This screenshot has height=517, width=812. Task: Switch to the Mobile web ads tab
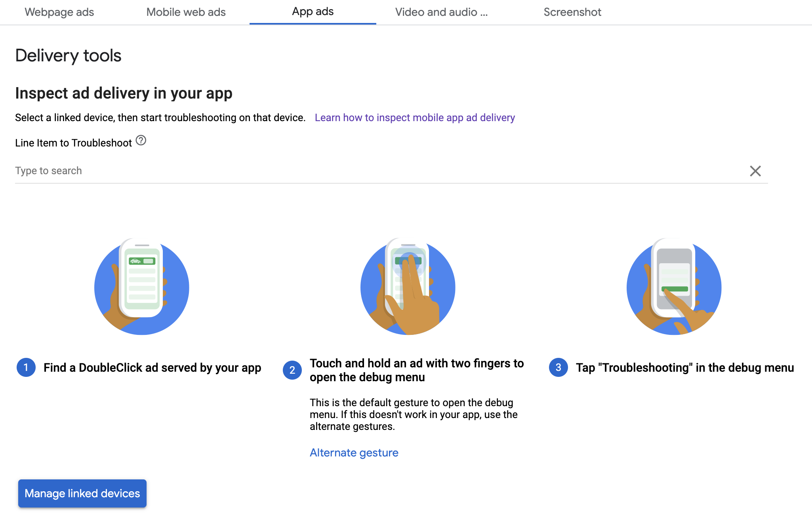coord(186,12)
